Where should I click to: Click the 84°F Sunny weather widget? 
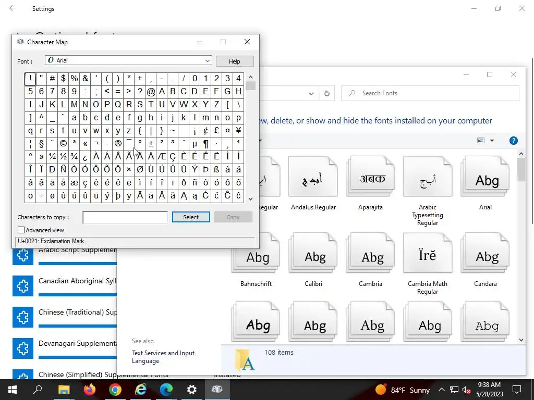(402, 390)
